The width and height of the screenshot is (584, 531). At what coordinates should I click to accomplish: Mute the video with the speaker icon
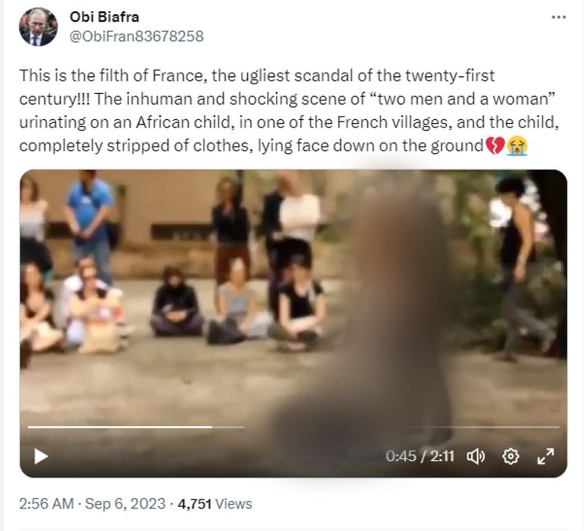[x=476, y=456]
